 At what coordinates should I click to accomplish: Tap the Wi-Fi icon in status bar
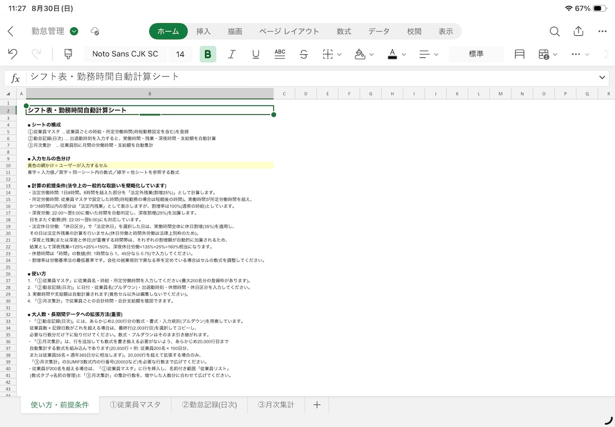pyautogui.click(x=569, y=9)
